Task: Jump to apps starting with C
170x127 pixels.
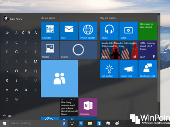Action: pyautogui.click(x=16, y=42)
